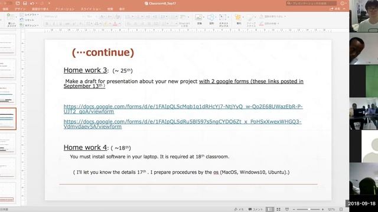The width and height of the screenshot is (378, 212).
Task: Toggle bold formatting
Action: (47, 24)
